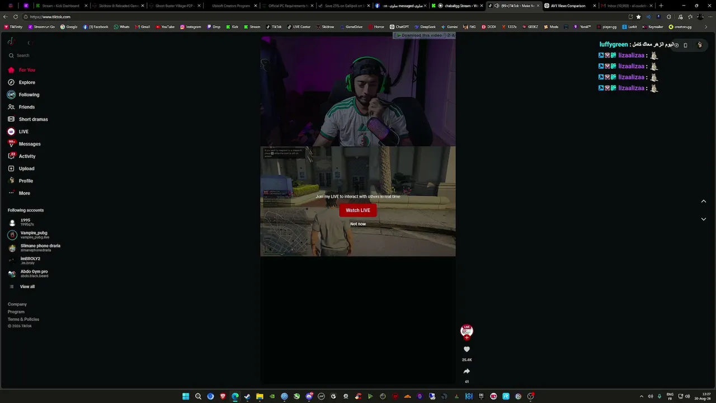The image size is (716, 403).
Task: Open the Instagram bookmark
Action: tap(190, 27)
